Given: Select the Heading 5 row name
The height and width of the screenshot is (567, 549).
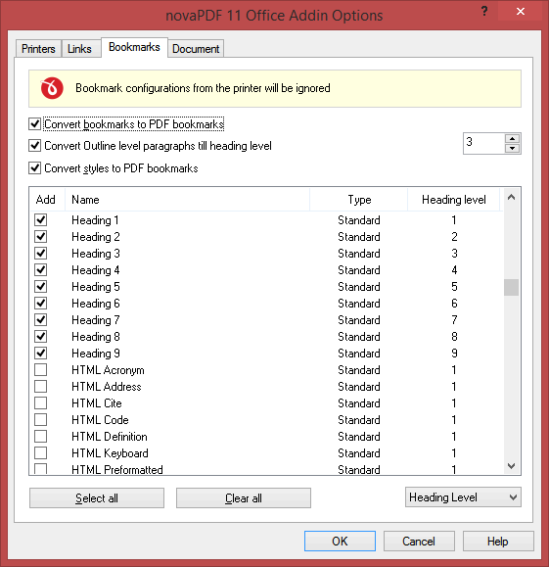Looking at the screenshot, I should pyautogui.click(x=96, y=286).
